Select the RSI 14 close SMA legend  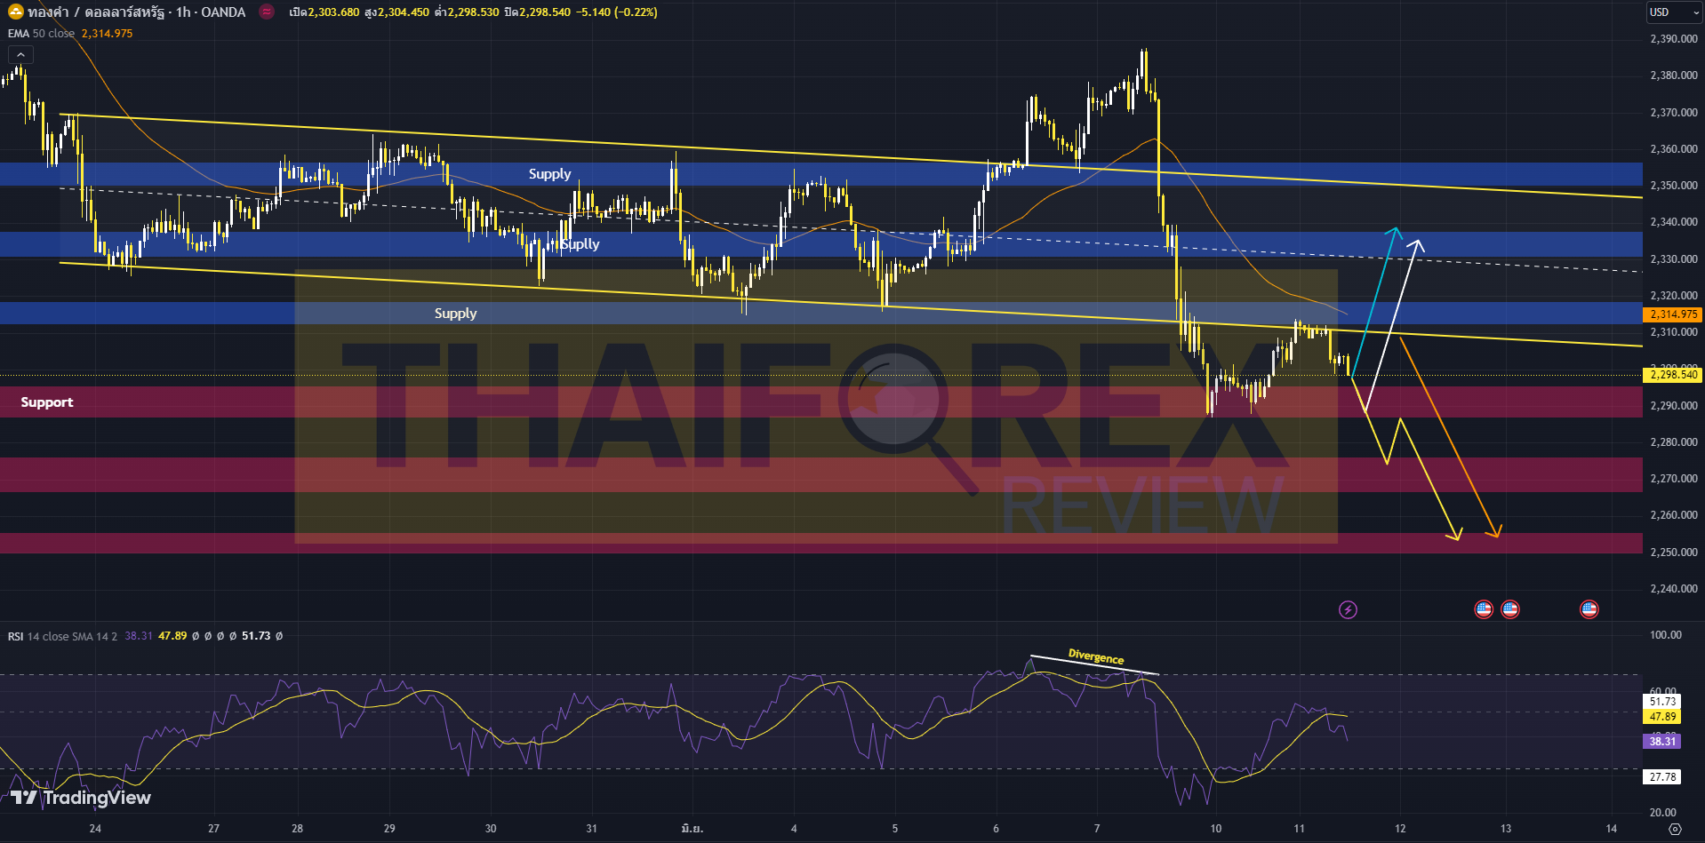coord(62,636)
